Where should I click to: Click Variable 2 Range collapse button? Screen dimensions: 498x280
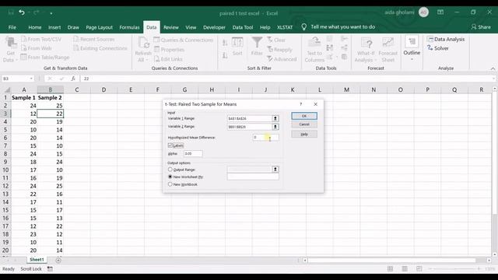(275, 127)
